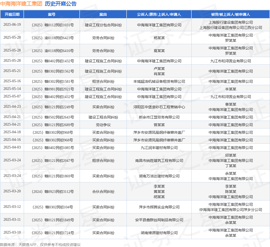270x247 pixels.
Task: Click plaintiff 胡某某
Action: 159,197
